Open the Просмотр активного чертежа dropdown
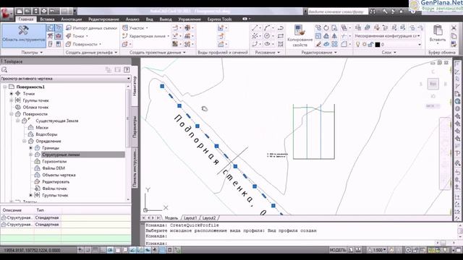Image resolution: width=463 pixels, height=260 pixels. (x=66, y=79)
